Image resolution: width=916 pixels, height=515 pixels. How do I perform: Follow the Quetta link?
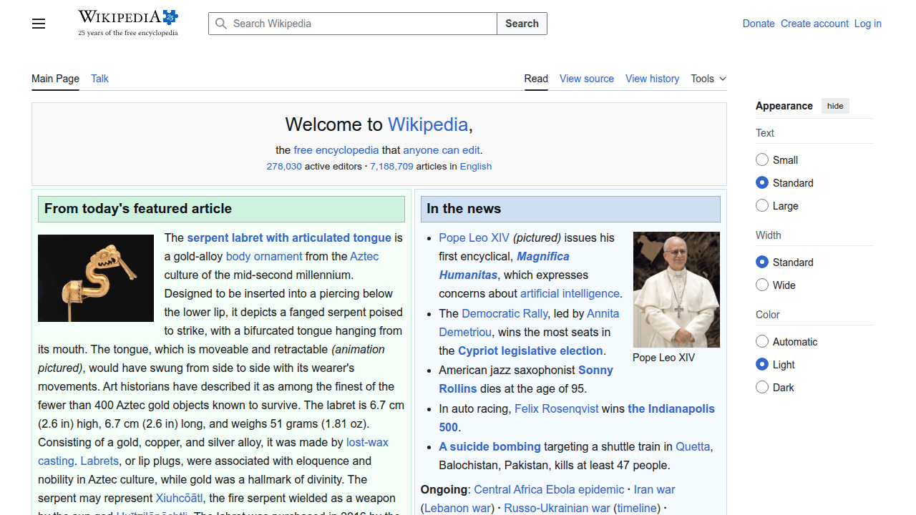pyautogui.click(x=693, y=446)
